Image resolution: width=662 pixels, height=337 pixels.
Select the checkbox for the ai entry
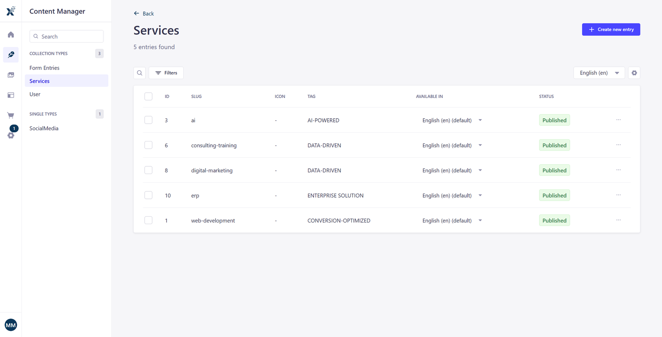point(148,120)
